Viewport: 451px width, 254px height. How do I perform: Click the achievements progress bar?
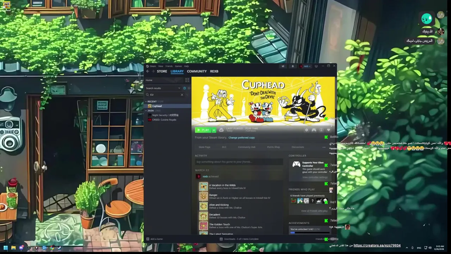(x=310, y=233)
